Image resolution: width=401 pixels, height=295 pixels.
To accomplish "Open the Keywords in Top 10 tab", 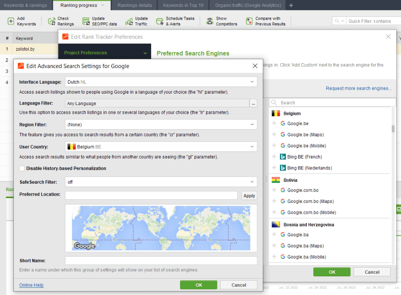I will coord(183,5).
